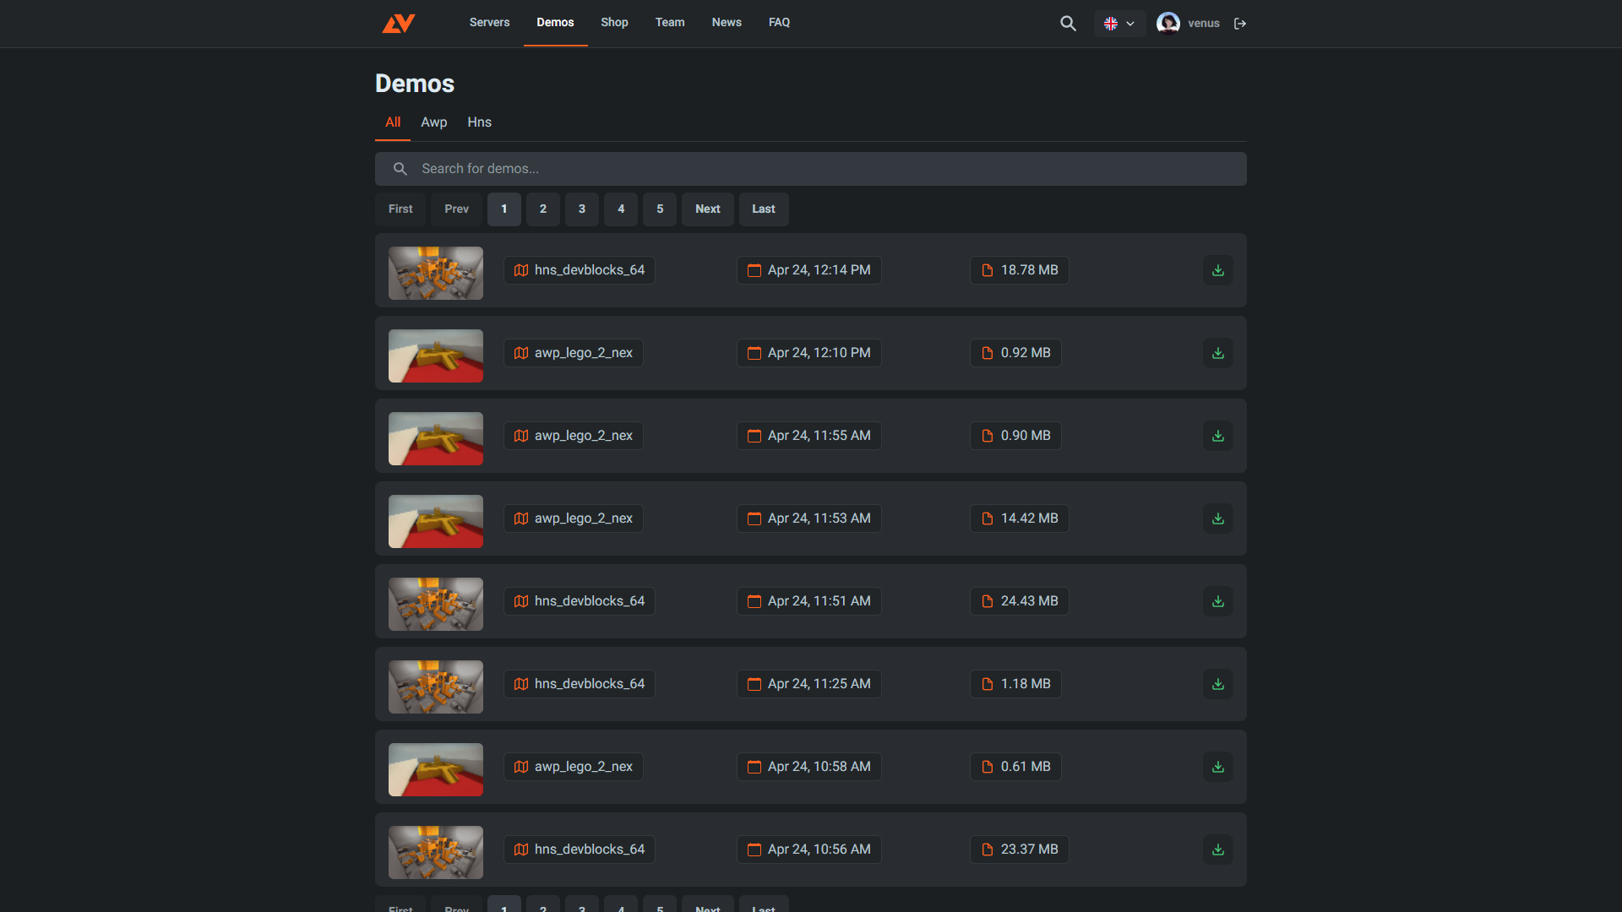Screen dimensions: 1622x912
Task: Select the Hns filter tab
Action: pos(478,122)
